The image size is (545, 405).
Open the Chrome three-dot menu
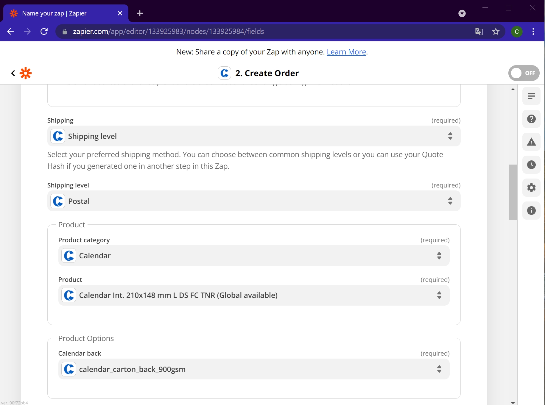click(533, 32)
